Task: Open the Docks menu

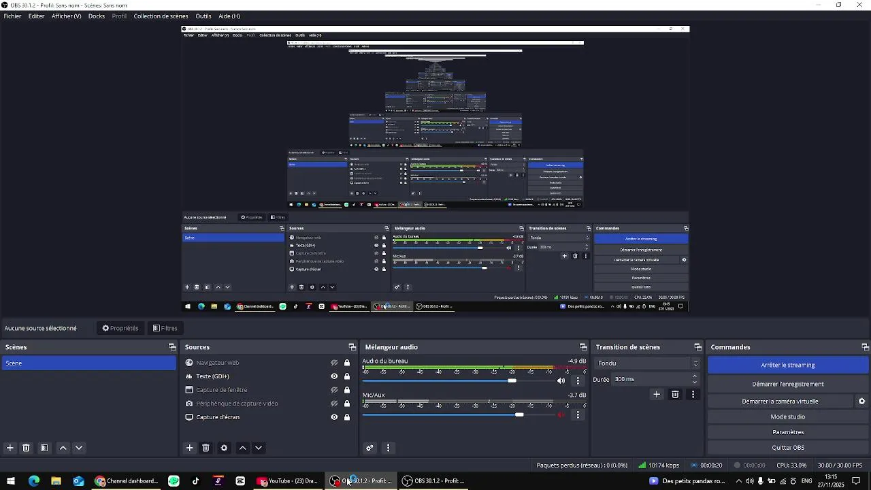Action: (x=97, y=16)
